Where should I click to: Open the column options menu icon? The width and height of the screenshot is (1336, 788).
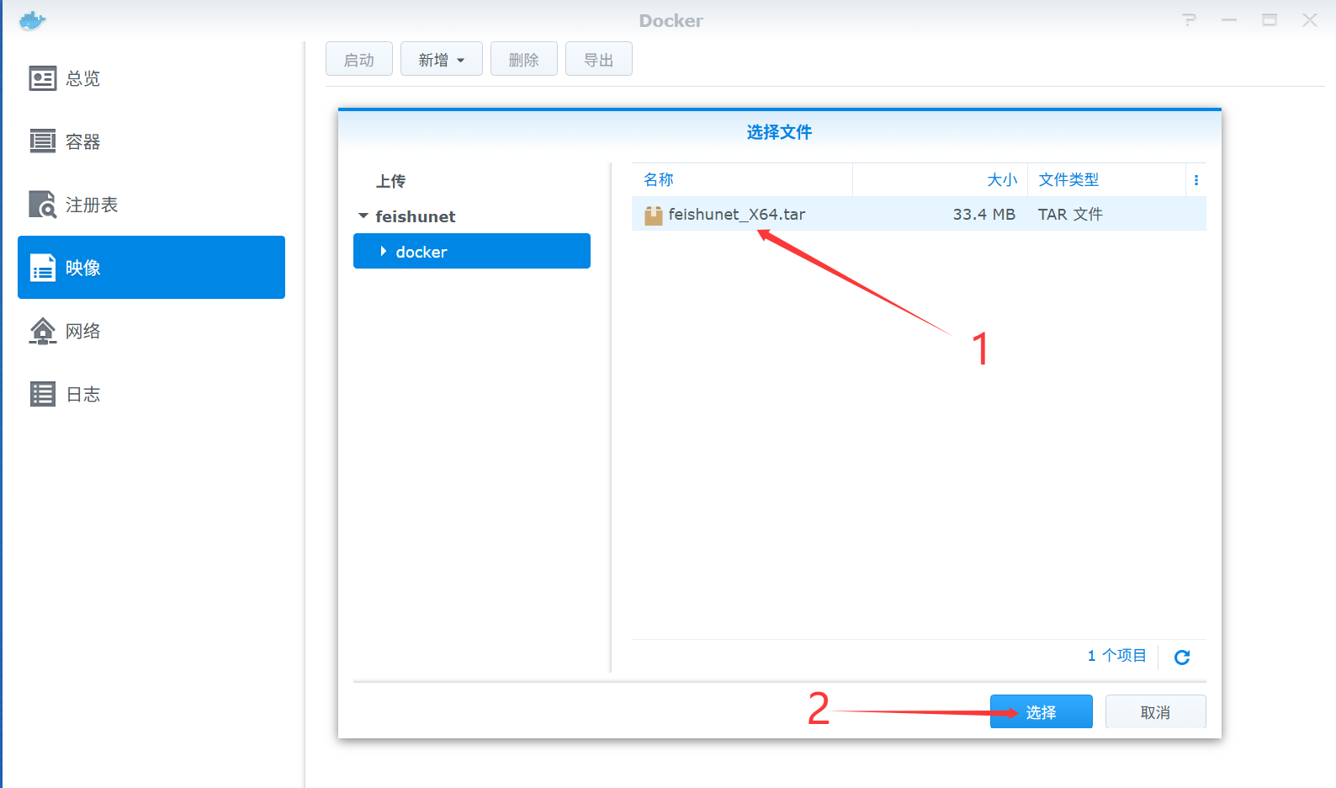click(x=1196, y=180)
